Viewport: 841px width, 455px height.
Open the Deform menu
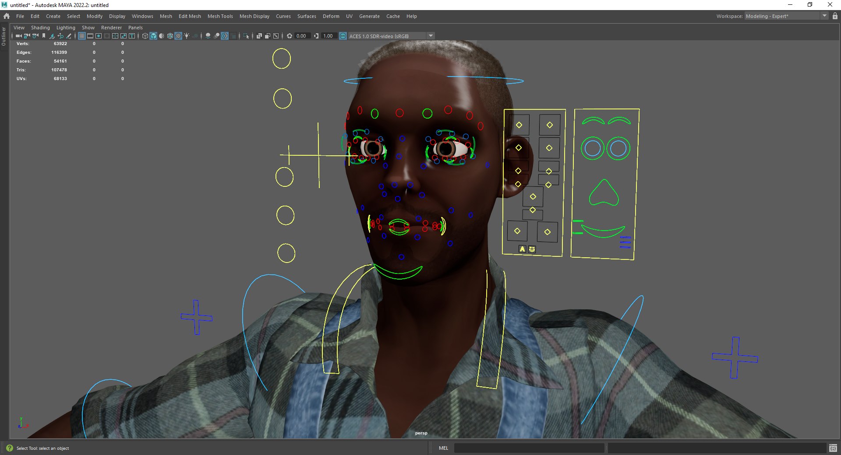pos(331,16)
